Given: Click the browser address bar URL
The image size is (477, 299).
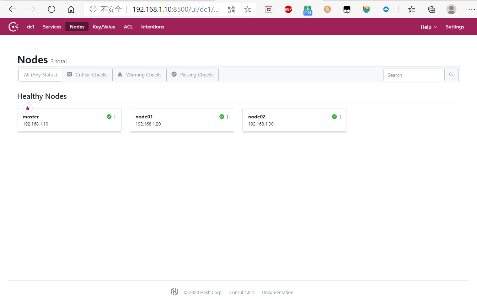Looking at the screenshot, I should coord(176,10).
